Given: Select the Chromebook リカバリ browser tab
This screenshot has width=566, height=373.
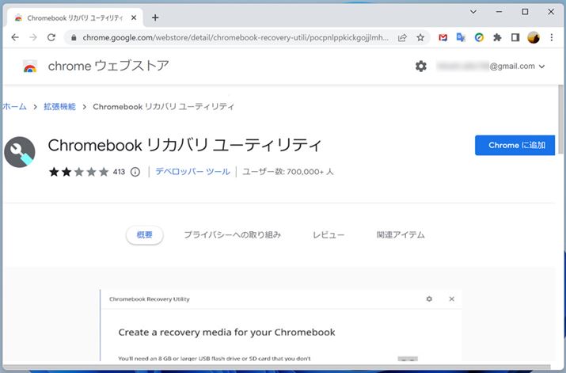Looking at the screenshot, I should coord(74,17).
